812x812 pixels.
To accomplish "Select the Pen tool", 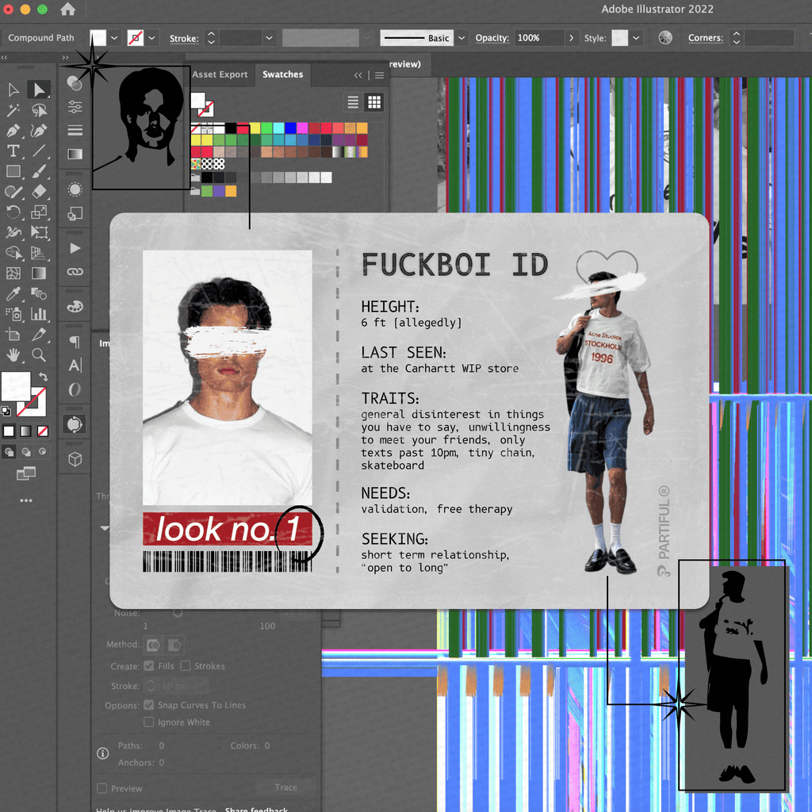I will (13, 131).
